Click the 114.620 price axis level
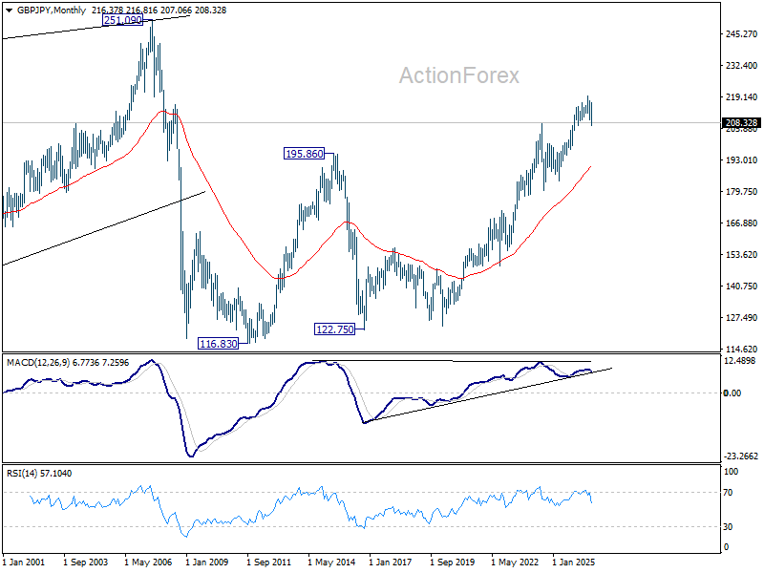This screenshot has height=573, width=764. [742, 349]
